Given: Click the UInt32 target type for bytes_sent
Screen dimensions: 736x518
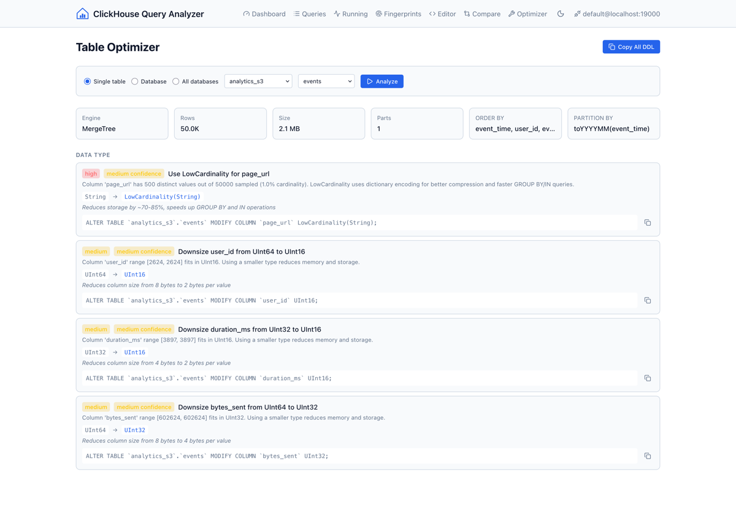Looking at the screenshot, I should tap(135, 430).
